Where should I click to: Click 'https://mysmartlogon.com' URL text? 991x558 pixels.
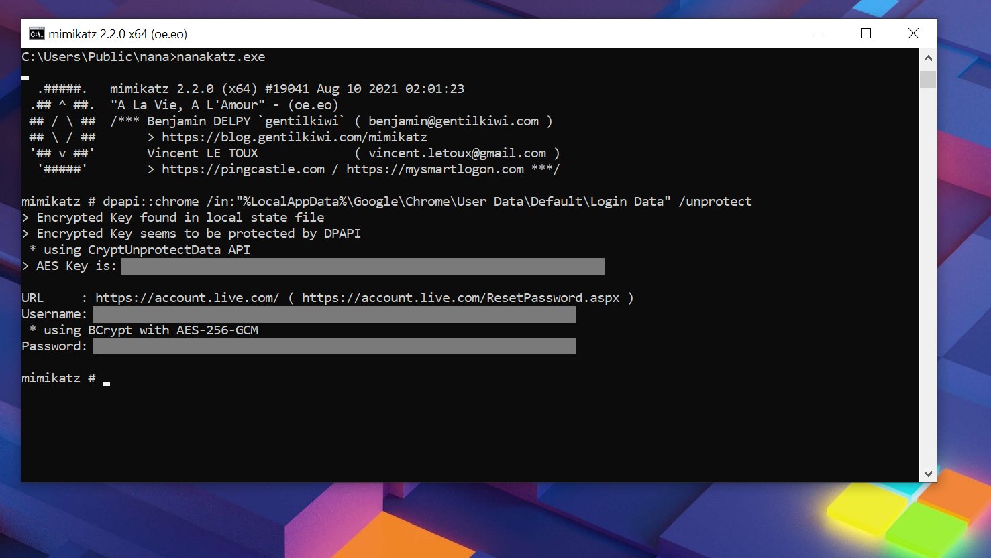435,169
